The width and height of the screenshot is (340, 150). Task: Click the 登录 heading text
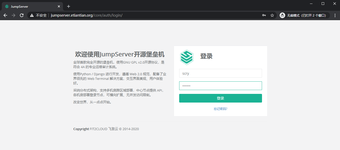(206, 56)
